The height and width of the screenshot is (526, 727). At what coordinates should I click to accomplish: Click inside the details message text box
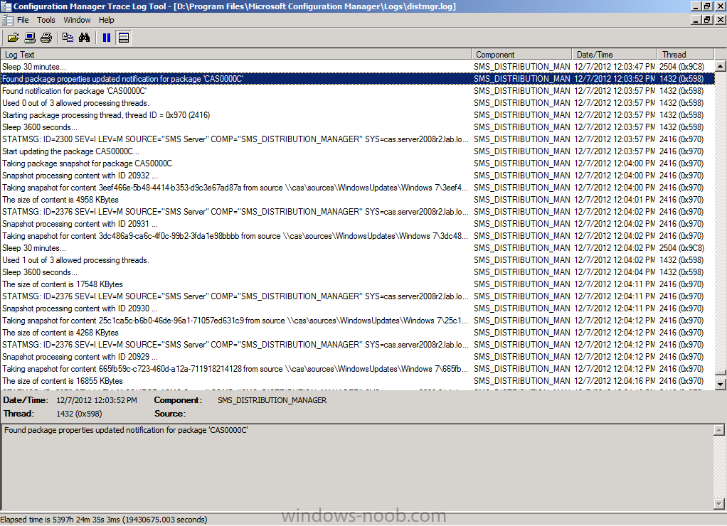[x=358, y=467]
